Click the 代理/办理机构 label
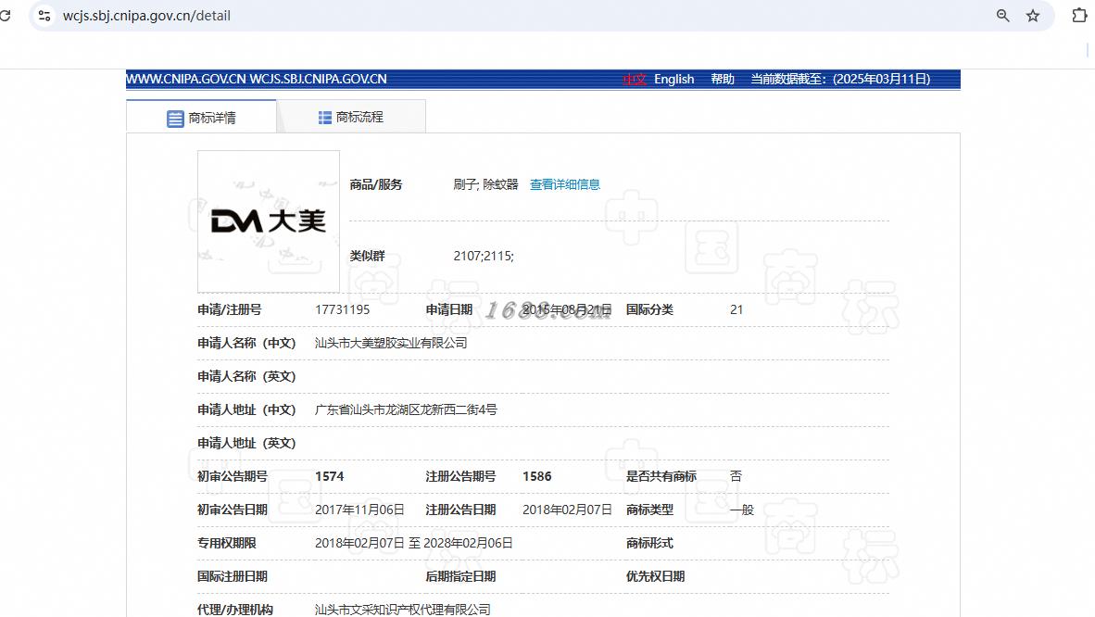This screenshot has height=617, width=1095. click(234, 610)
